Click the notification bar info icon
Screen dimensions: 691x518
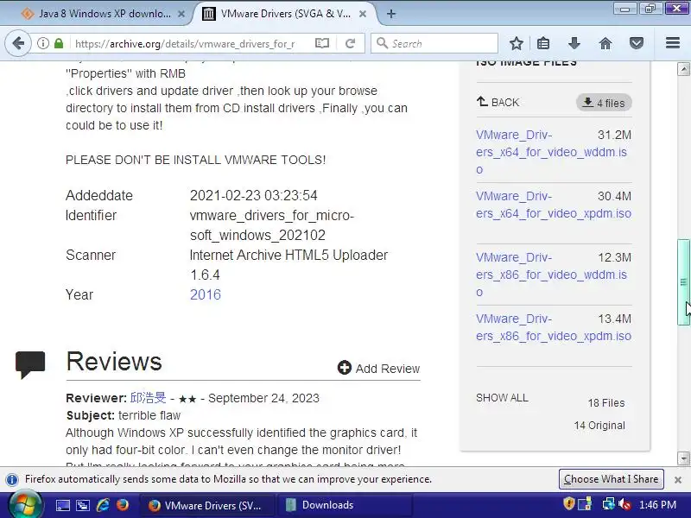click(x=12, y=479)
